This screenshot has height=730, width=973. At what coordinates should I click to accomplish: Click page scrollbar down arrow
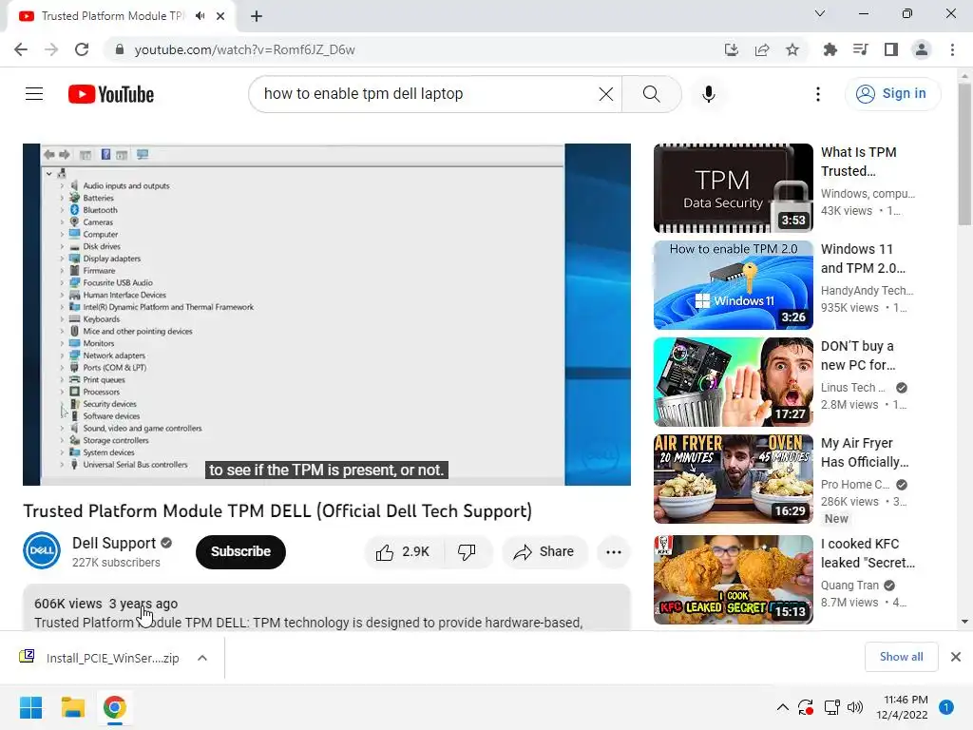(964, 622)
